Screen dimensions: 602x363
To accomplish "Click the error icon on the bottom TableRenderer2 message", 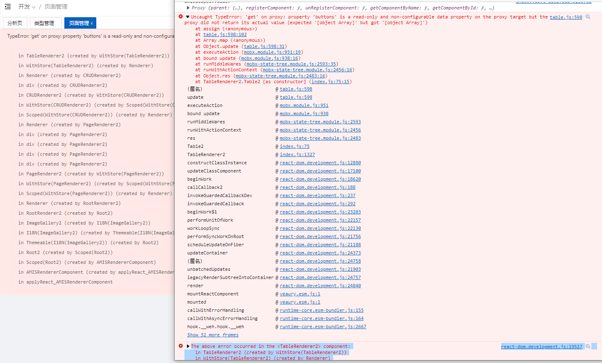I will tap(180, 346).
